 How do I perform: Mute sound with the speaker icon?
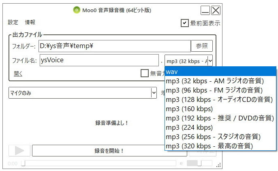tap(182, 163)
